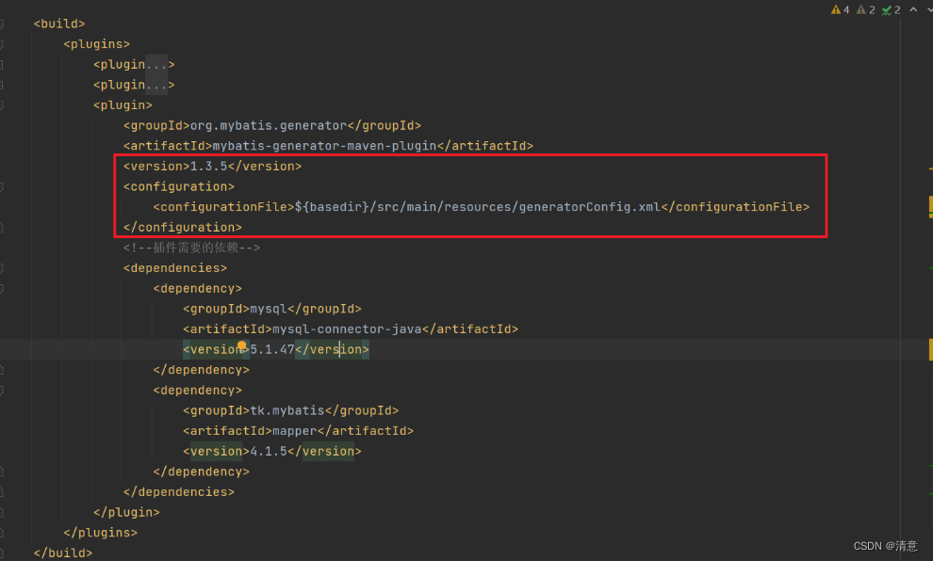Open the yellow intention bulb on version line
This screenshot has width=933, height=561.
(x=241, y=345)
